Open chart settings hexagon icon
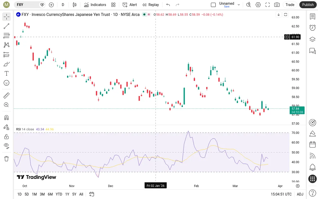The image size is (318, 199). (x=258, y=5)
